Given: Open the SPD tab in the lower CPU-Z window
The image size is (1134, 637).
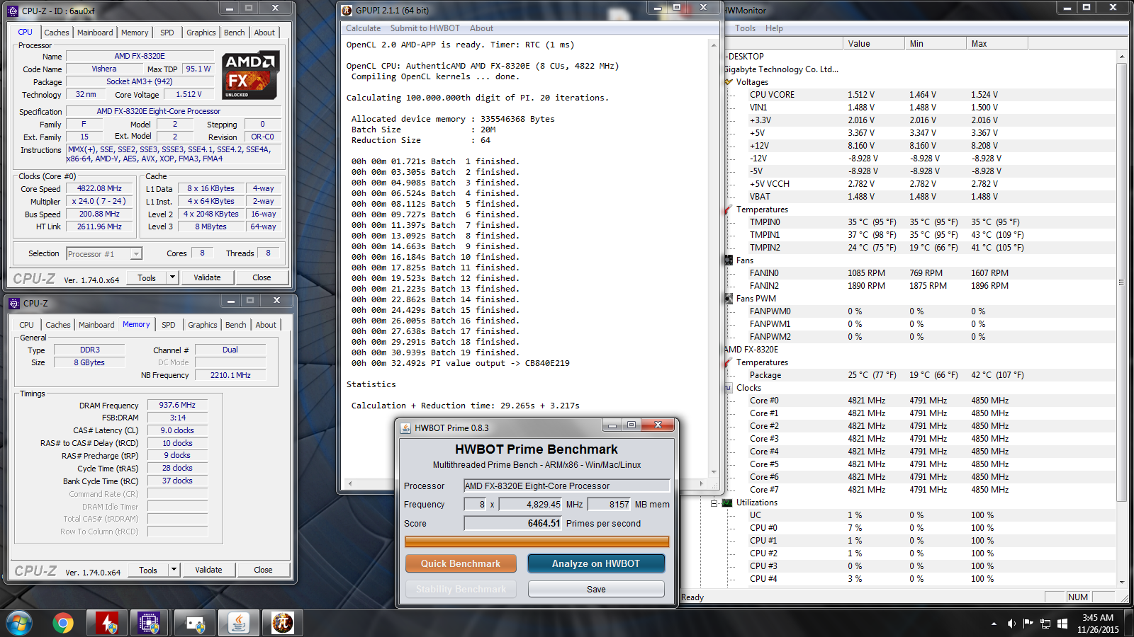Looking at the screenshot, I should point(169,325).
